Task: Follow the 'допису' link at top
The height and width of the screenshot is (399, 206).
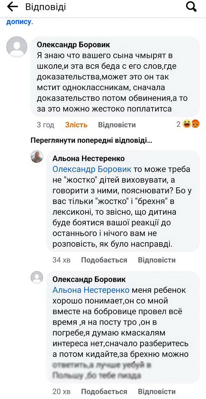Action: (19, 22)
